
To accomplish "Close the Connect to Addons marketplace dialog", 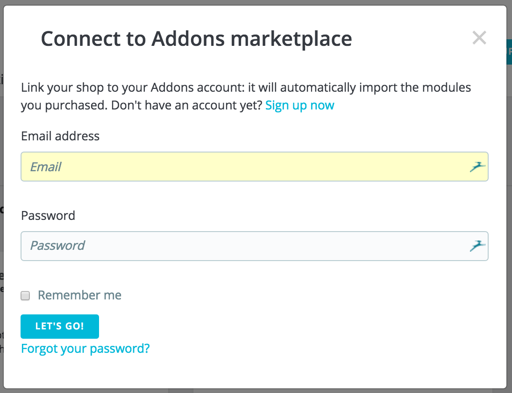I will pos(479,37).
